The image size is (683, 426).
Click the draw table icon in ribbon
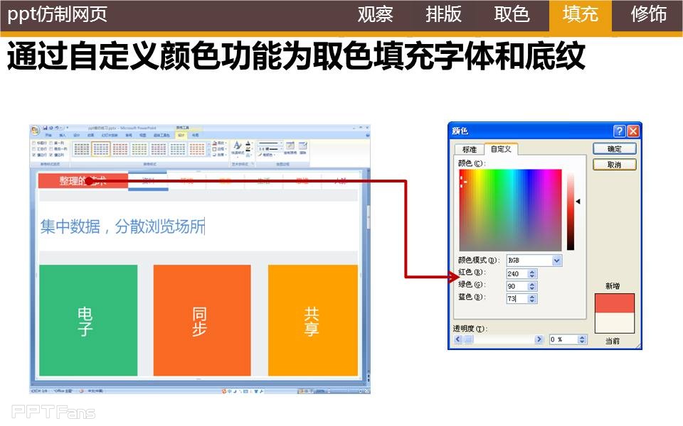point(290,147)
